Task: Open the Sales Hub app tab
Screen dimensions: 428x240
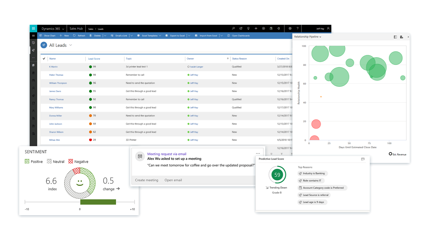Action: coord(76,29)
